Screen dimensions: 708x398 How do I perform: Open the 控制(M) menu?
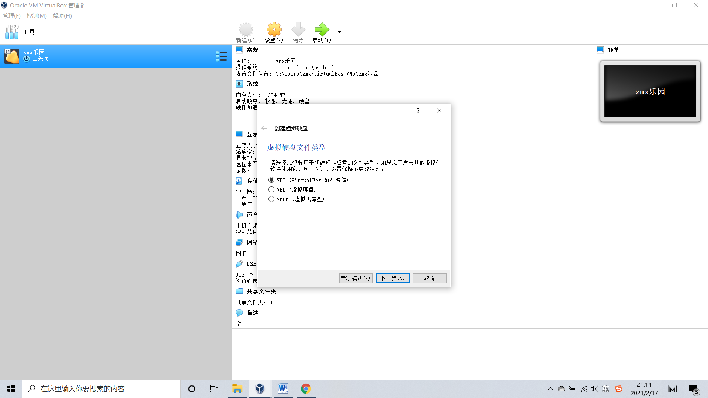37,16
